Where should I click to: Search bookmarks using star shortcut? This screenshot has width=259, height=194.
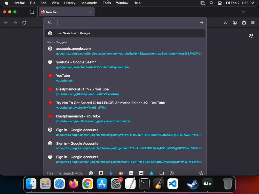click(x=152, y=173)
